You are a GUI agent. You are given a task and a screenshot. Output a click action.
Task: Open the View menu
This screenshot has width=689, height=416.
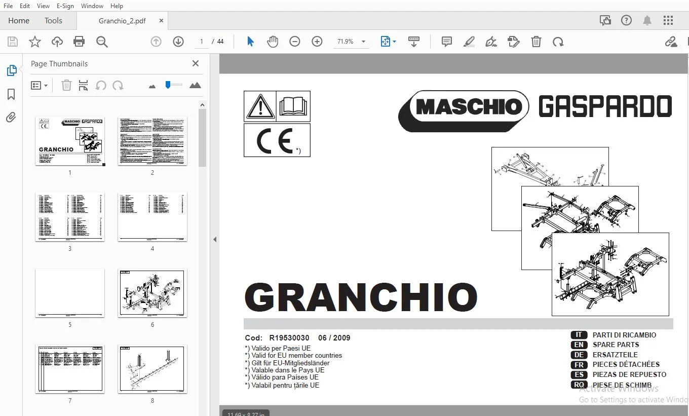(x=44, y=6)
